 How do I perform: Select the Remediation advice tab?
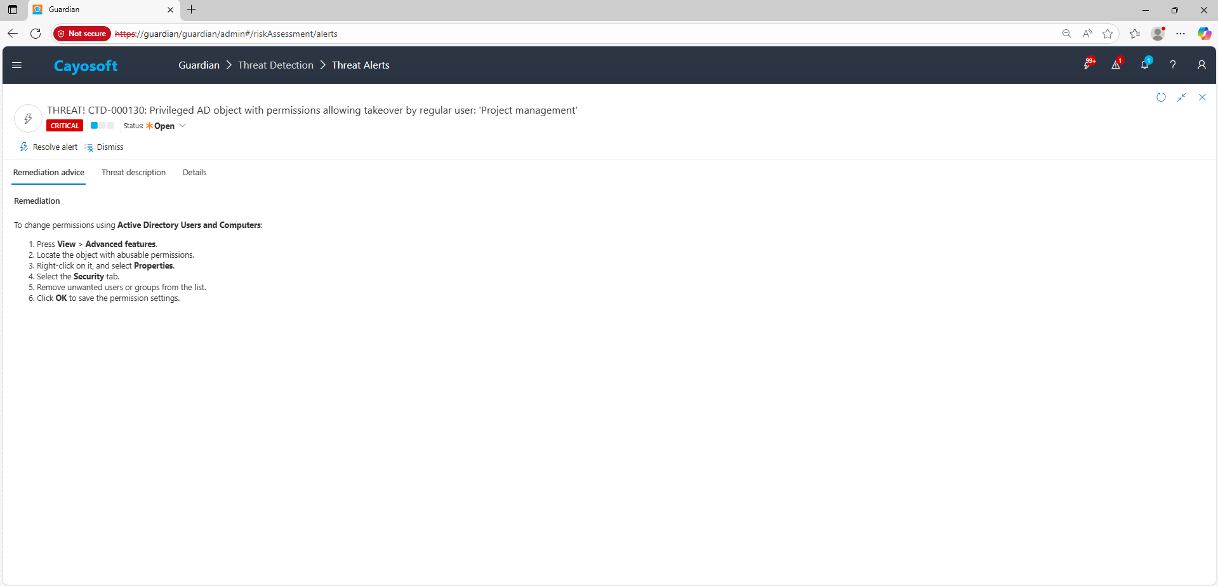(x=49, y=173)
